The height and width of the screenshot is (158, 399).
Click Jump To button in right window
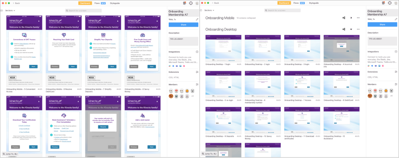pos(209,154)
